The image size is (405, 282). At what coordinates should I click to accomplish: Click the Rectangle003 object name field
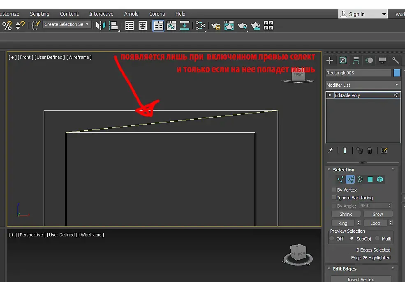click(358, 73)
